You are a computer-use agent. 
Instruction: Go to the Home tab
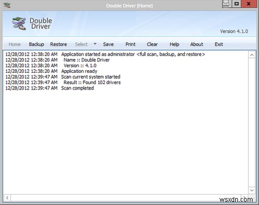point(15,44)
